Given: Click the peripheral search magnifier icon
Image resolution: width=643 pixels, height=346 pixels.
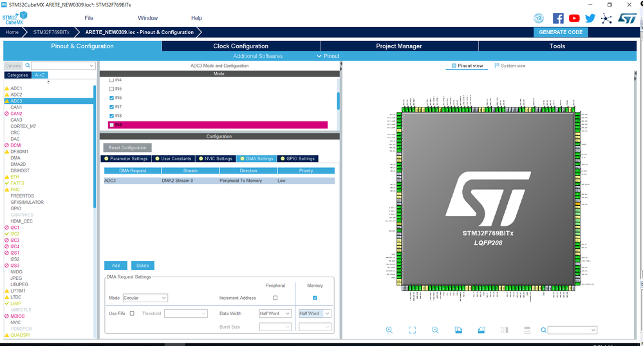Looking at the screenshot, I should [x=28, y=66].
